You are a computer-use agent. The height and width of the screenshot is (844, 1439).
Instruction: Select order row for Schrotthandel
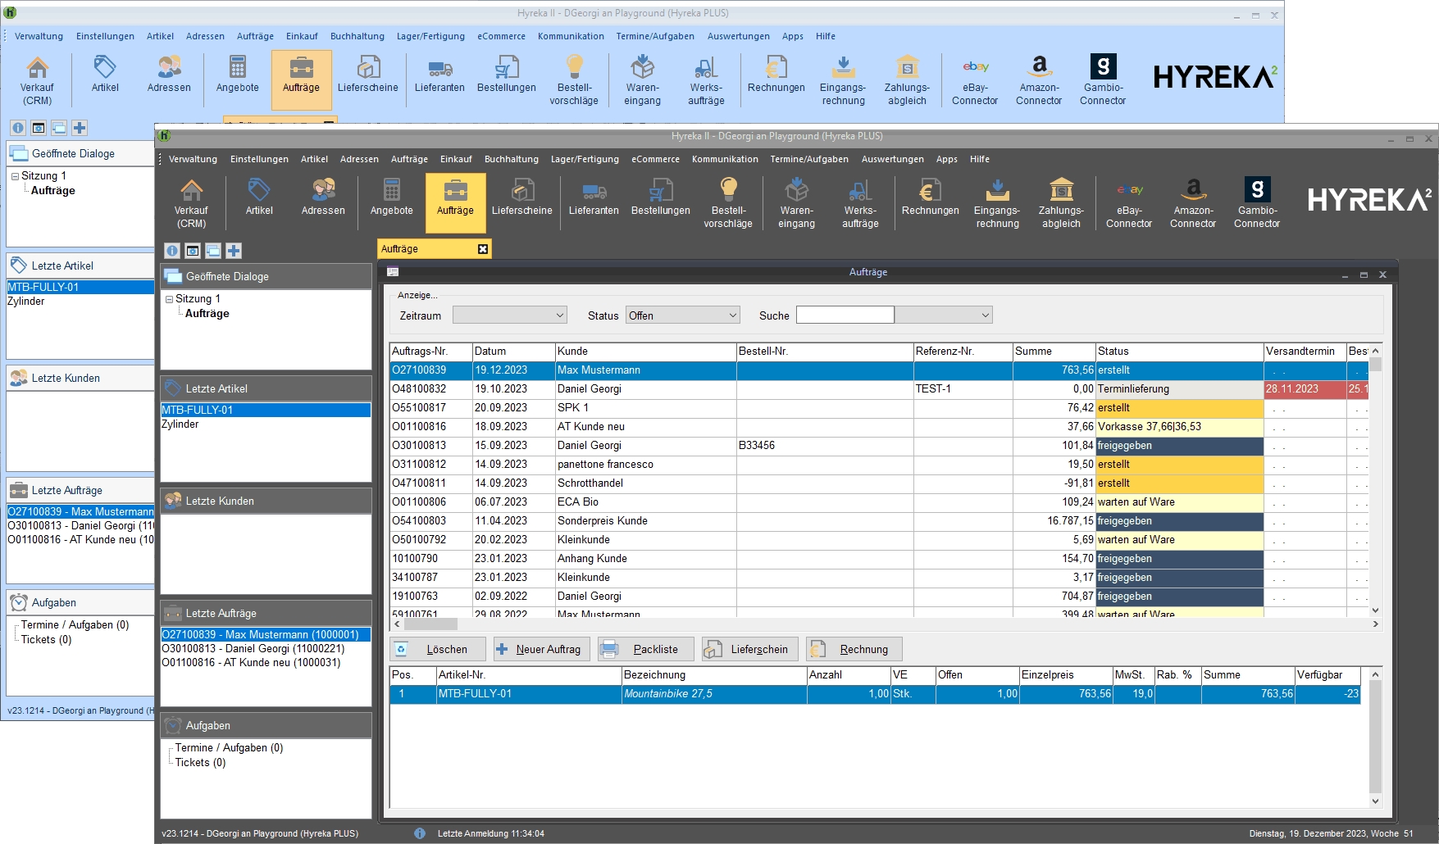click(x=590, y=483)
